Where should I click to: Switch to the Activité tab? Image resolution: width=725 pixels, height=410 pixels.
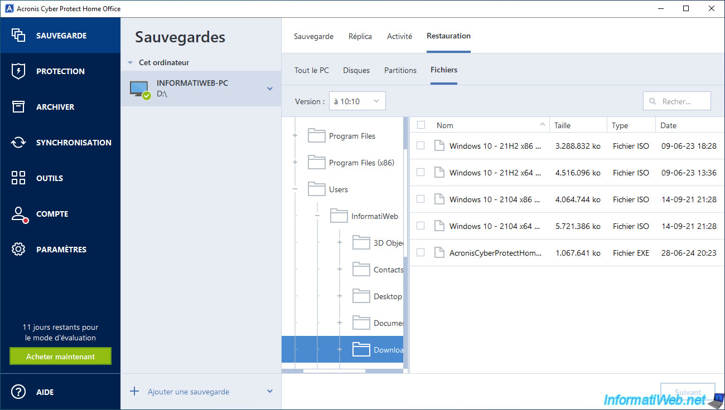coord(400,36)
